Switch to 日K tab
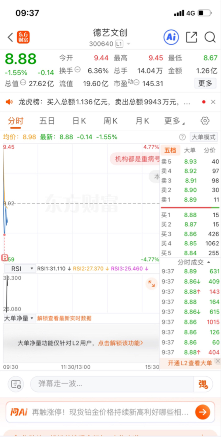 (79, 121)
